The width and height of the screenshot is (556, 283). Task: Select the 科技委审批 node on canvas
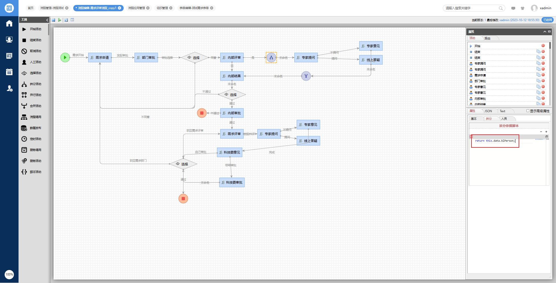232,182
